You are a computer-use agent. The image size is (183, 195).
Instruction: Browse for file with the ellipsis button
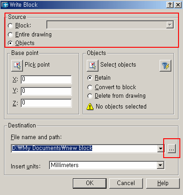click(x=171, y=149)
